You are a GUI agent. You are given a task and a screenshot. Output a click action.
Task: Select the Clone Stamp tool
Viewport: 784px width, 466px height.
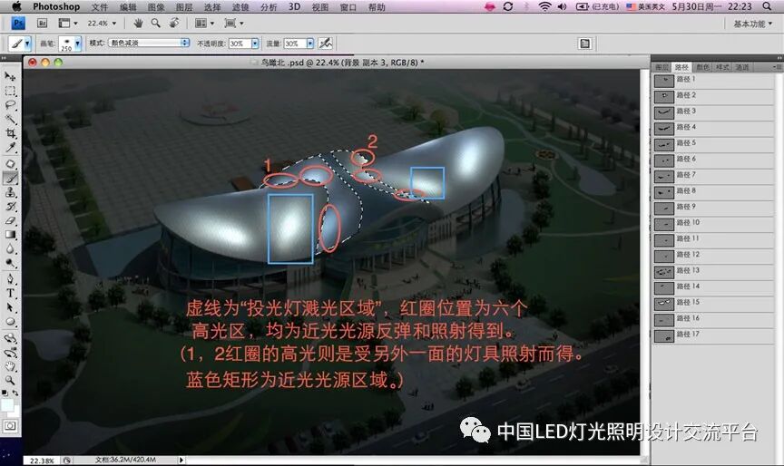pyautogui.click(x=10, y=192)
